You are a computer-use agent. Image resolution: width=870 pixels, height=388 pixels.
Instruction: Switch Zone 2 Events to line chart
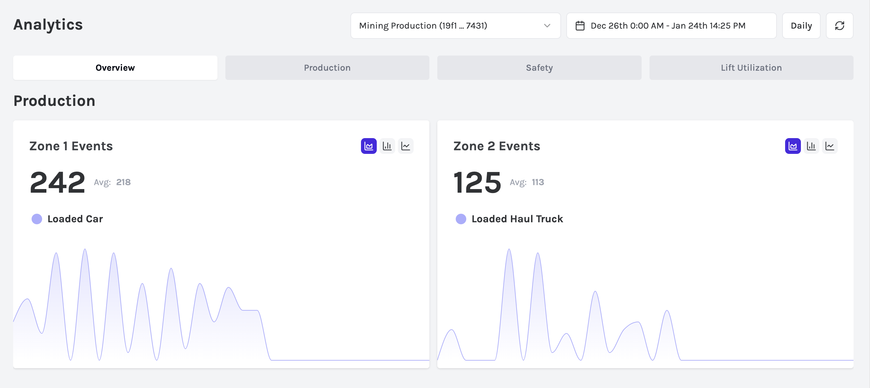pos(830,146)
